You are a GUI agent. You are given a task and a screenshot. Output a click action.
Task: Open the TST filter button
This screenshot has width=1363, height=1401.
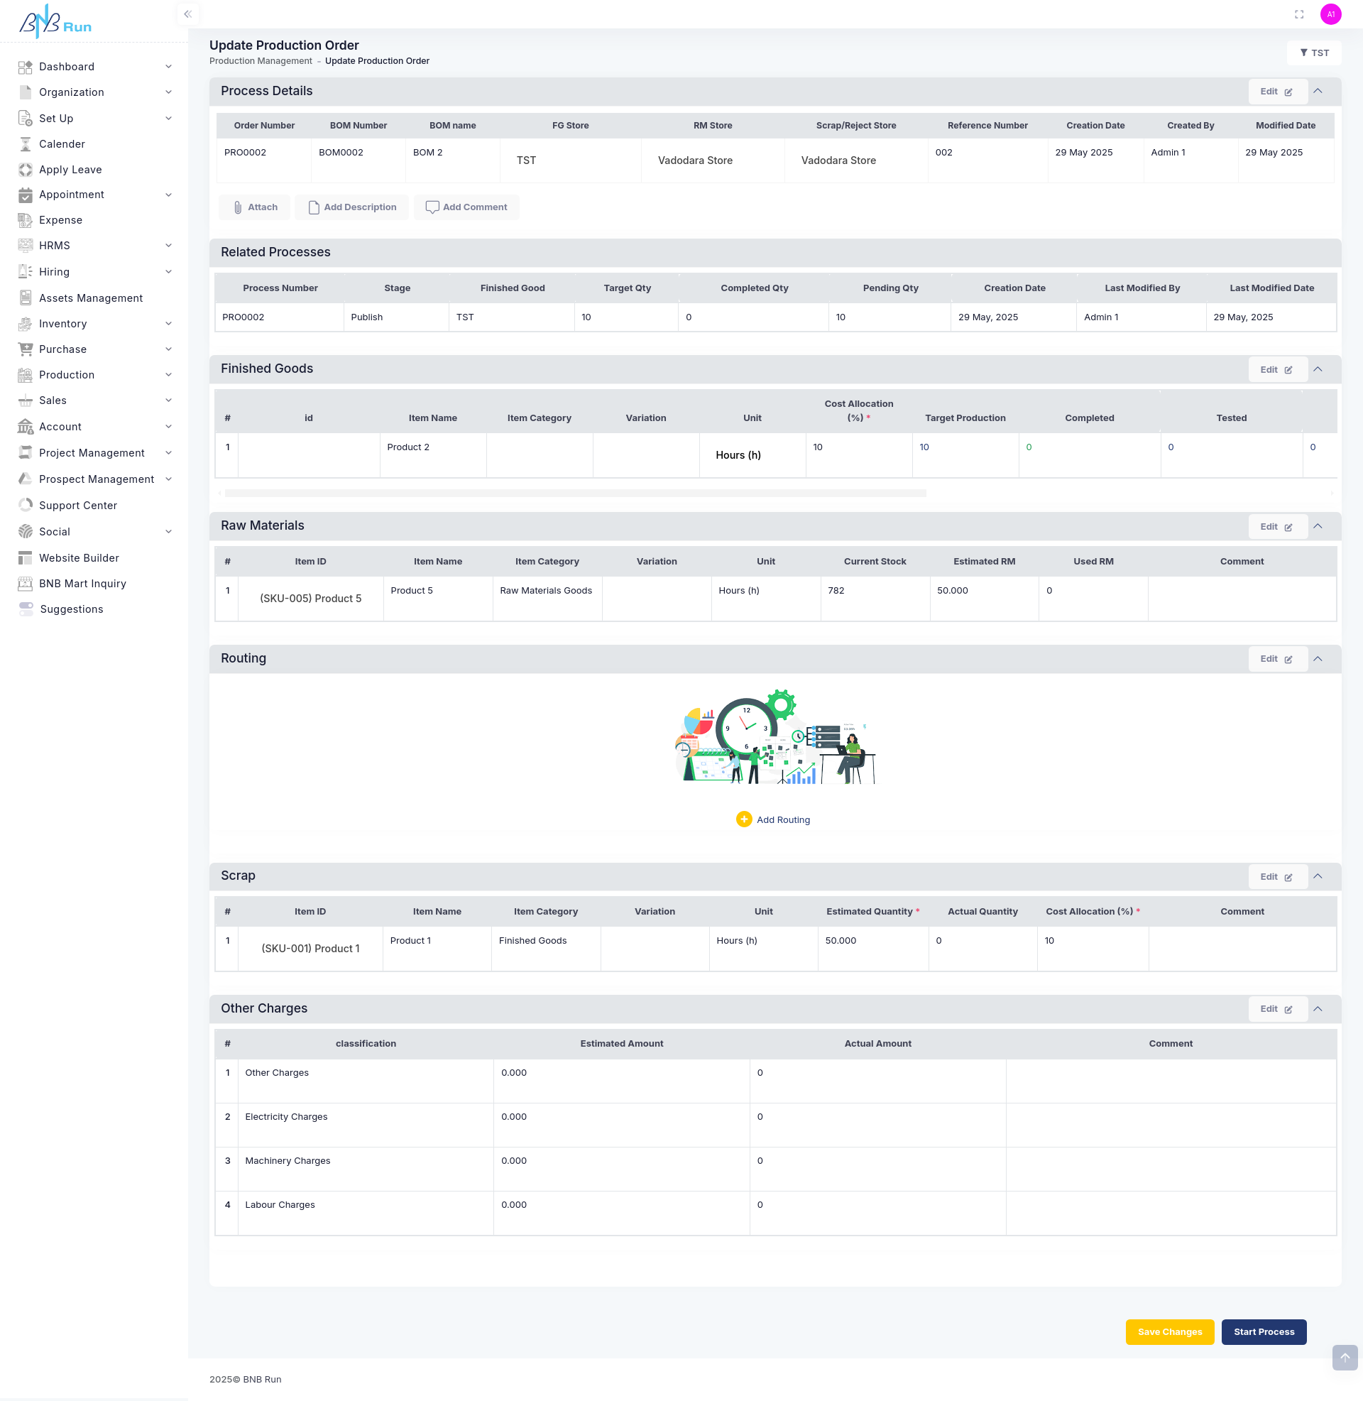pyautogui.click(x=1313, y=53)
